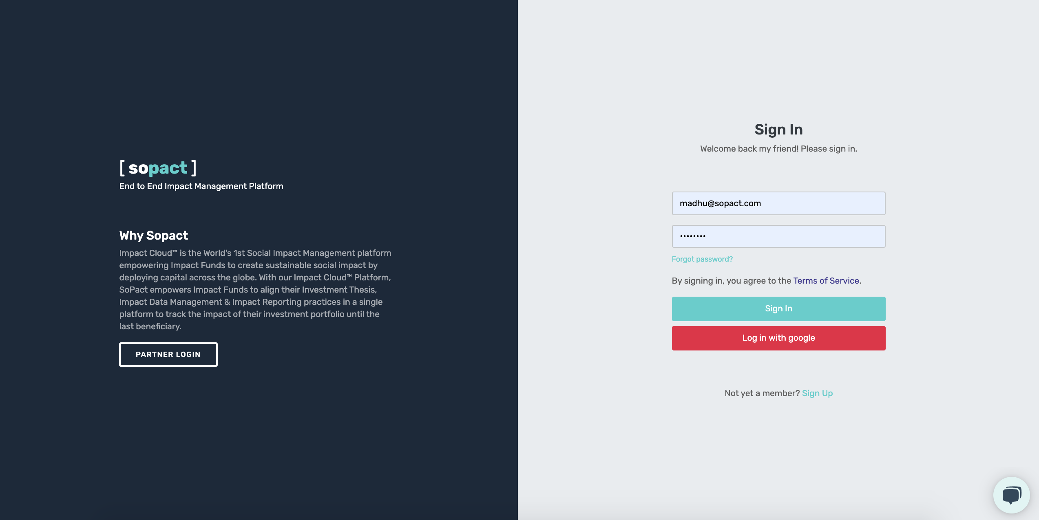Choose the red 'Log in with google' button
Screen dimensions: 1039x520
778,338
